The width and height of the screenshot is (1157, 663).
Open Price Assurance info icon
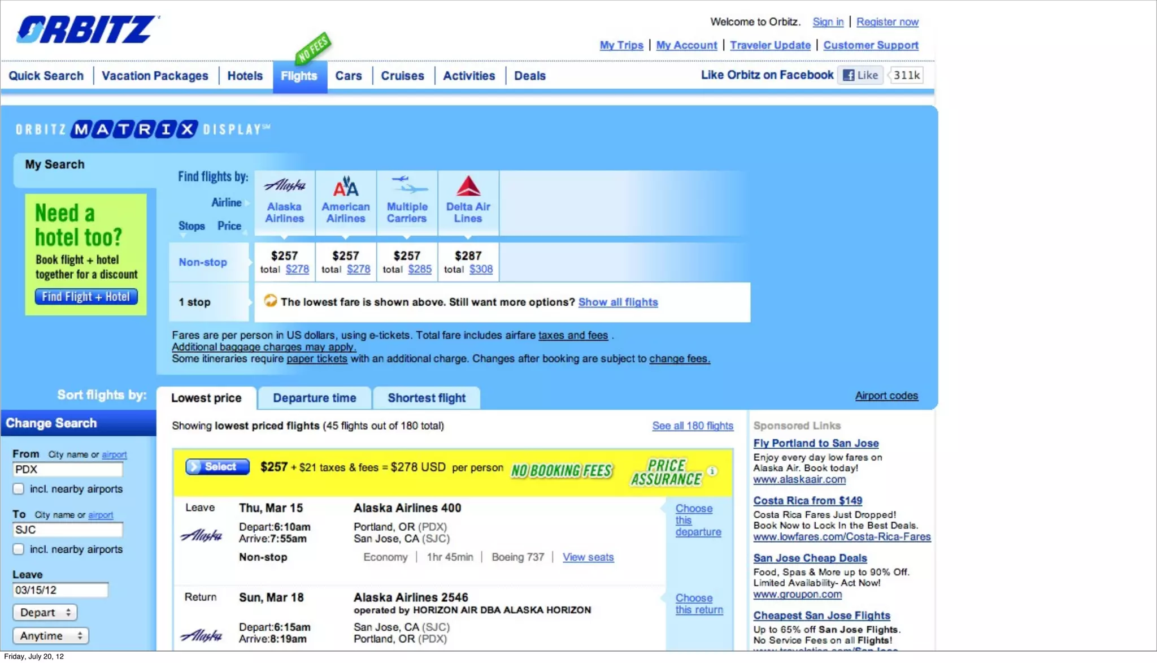click(x=712, y=471)
